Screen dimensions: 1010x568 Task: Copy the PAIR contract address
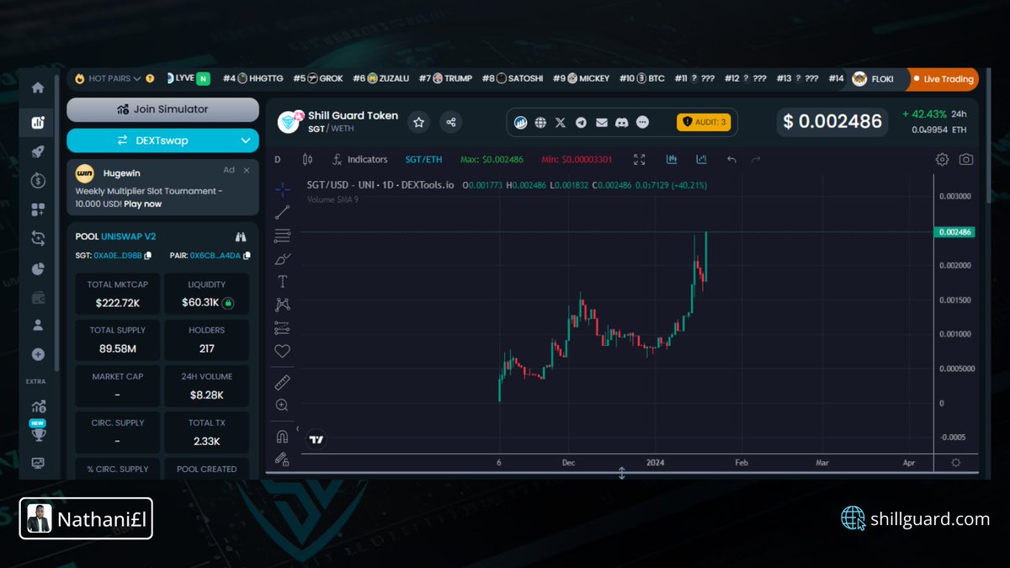[x=247, y=256]
